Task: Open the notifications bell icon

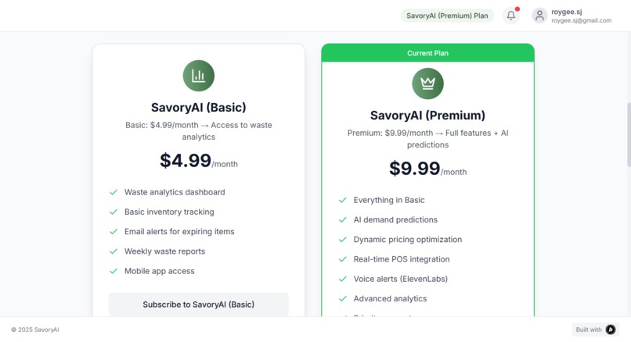Action: (x=510, y=16)
